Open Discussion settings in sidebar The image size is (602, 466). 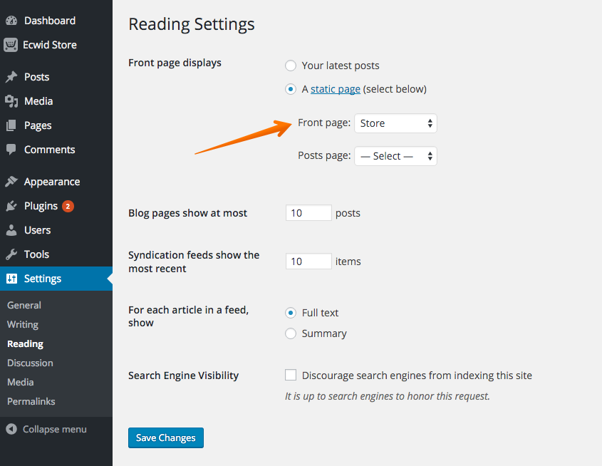coord(30,363)
